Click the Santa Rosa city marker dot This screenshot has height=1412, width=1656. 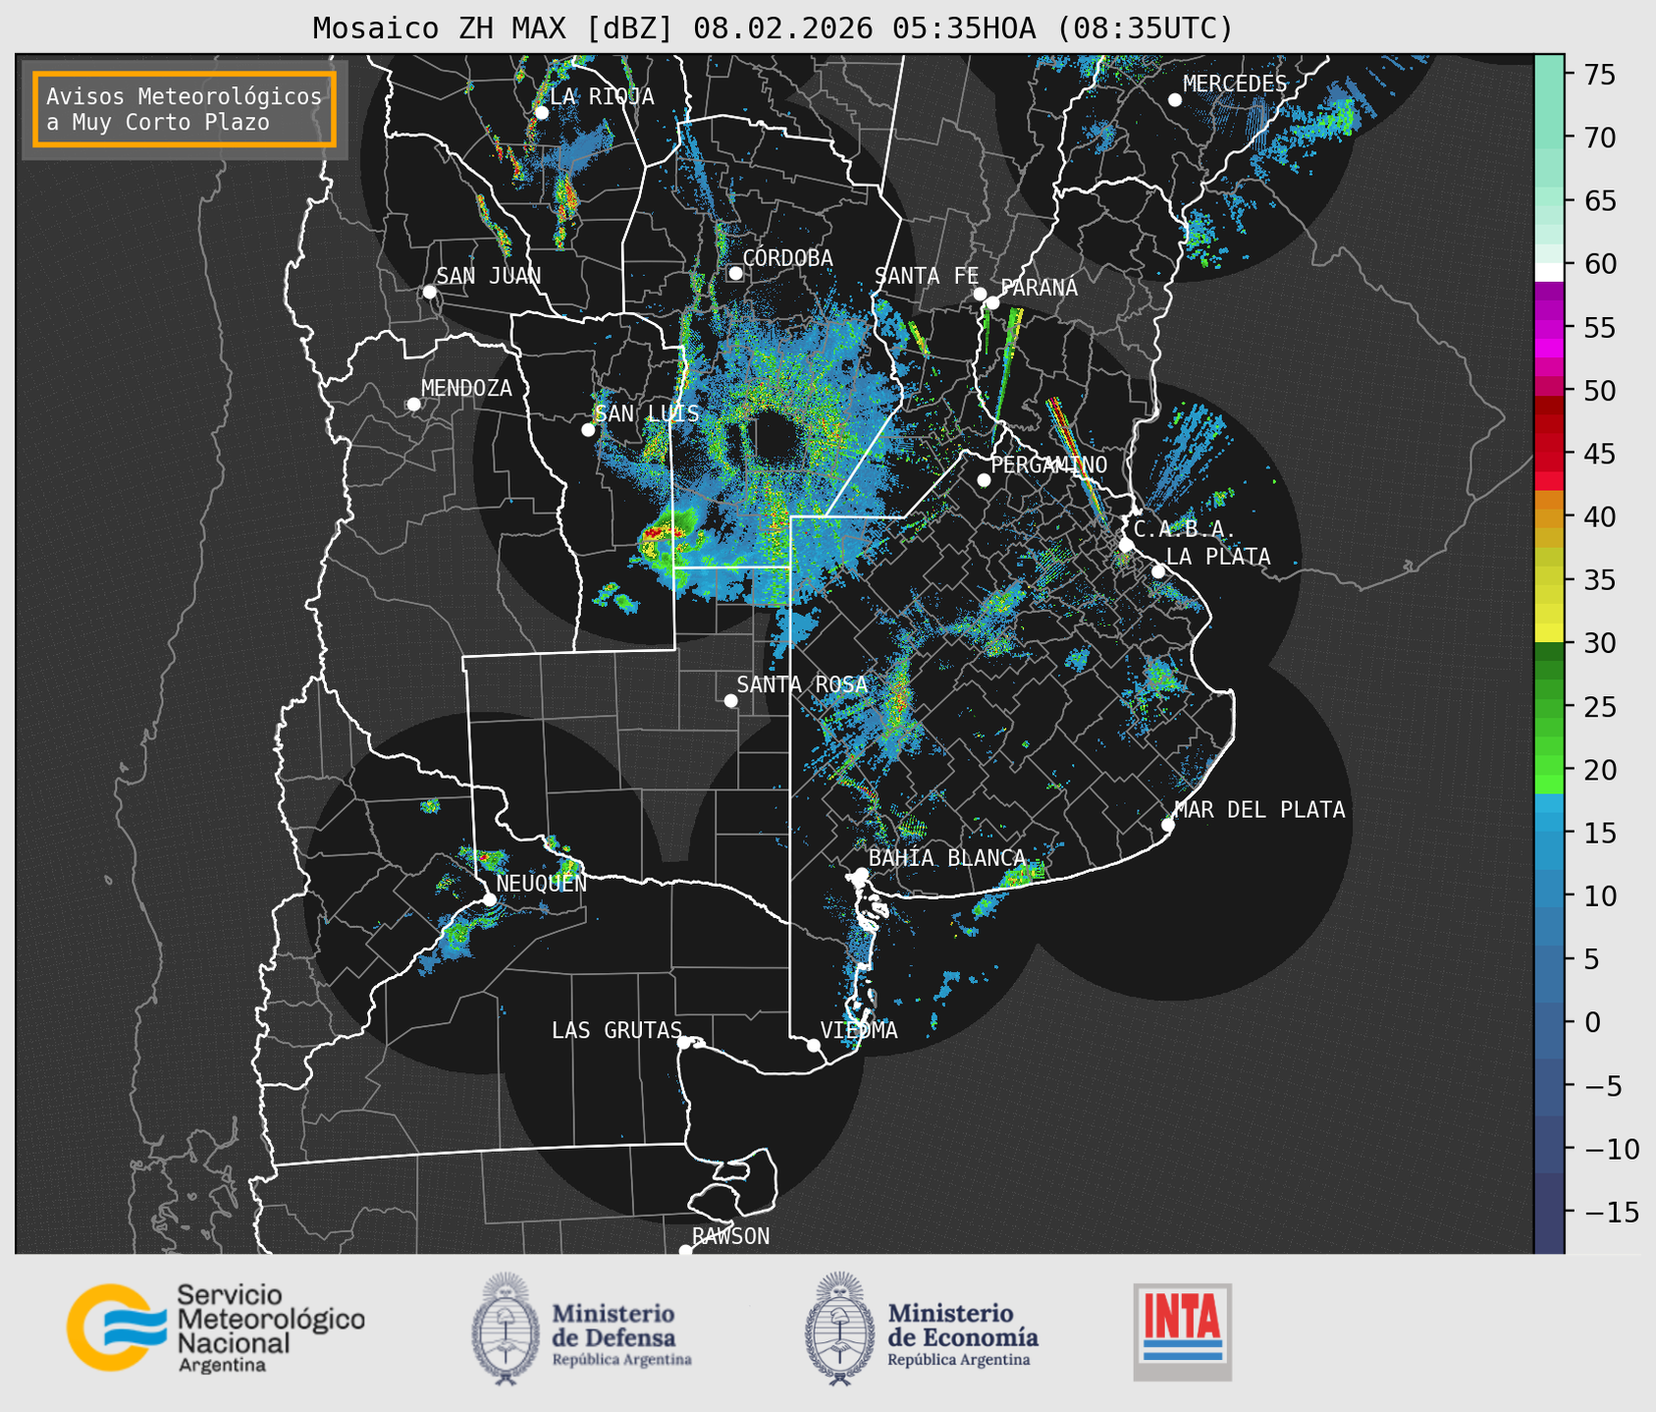pyautogui.click(x=730, y=700)
